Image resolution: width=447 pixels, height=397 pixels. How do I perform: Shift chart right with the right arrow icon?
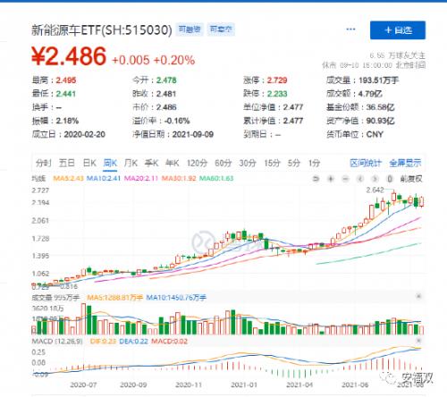coord(375,179)
